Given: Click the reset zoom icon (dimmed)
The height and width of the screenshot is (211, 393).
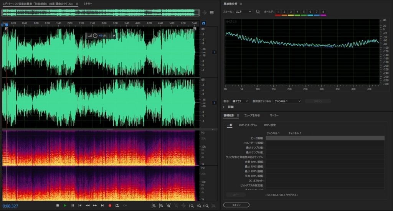Looking at the screenshot, I should point(183,206).
